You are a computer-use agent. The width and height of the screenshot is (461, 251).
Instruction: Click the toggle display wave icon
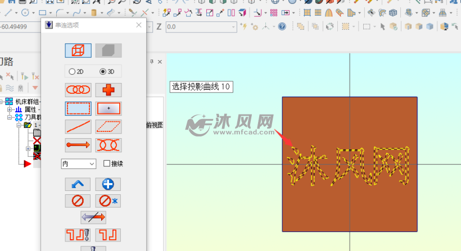pos(10,88)
